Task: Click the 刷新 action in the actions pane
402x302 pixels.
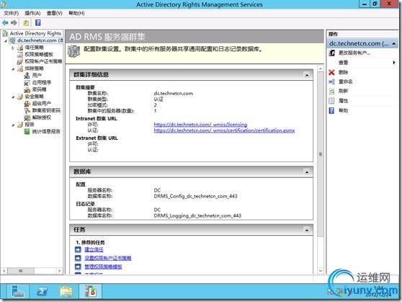Action: [343, 91]
